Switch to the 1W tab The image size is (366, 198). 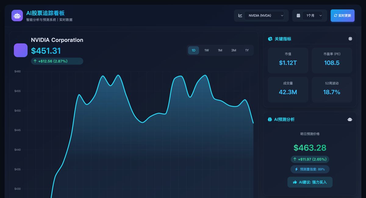click(207, 50)
